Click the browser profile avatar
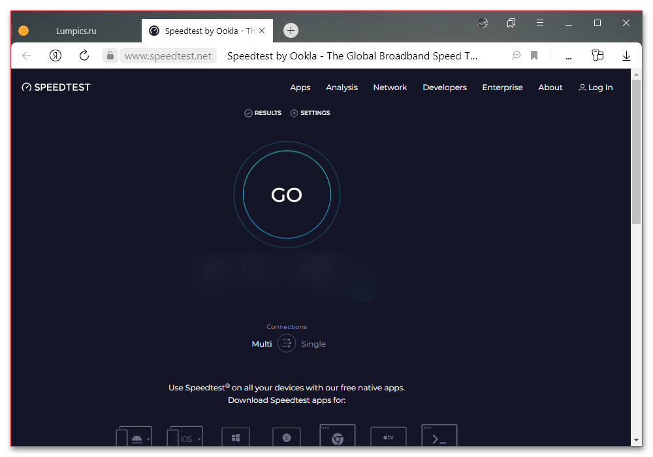653x457 pixels. pos(483,23)
